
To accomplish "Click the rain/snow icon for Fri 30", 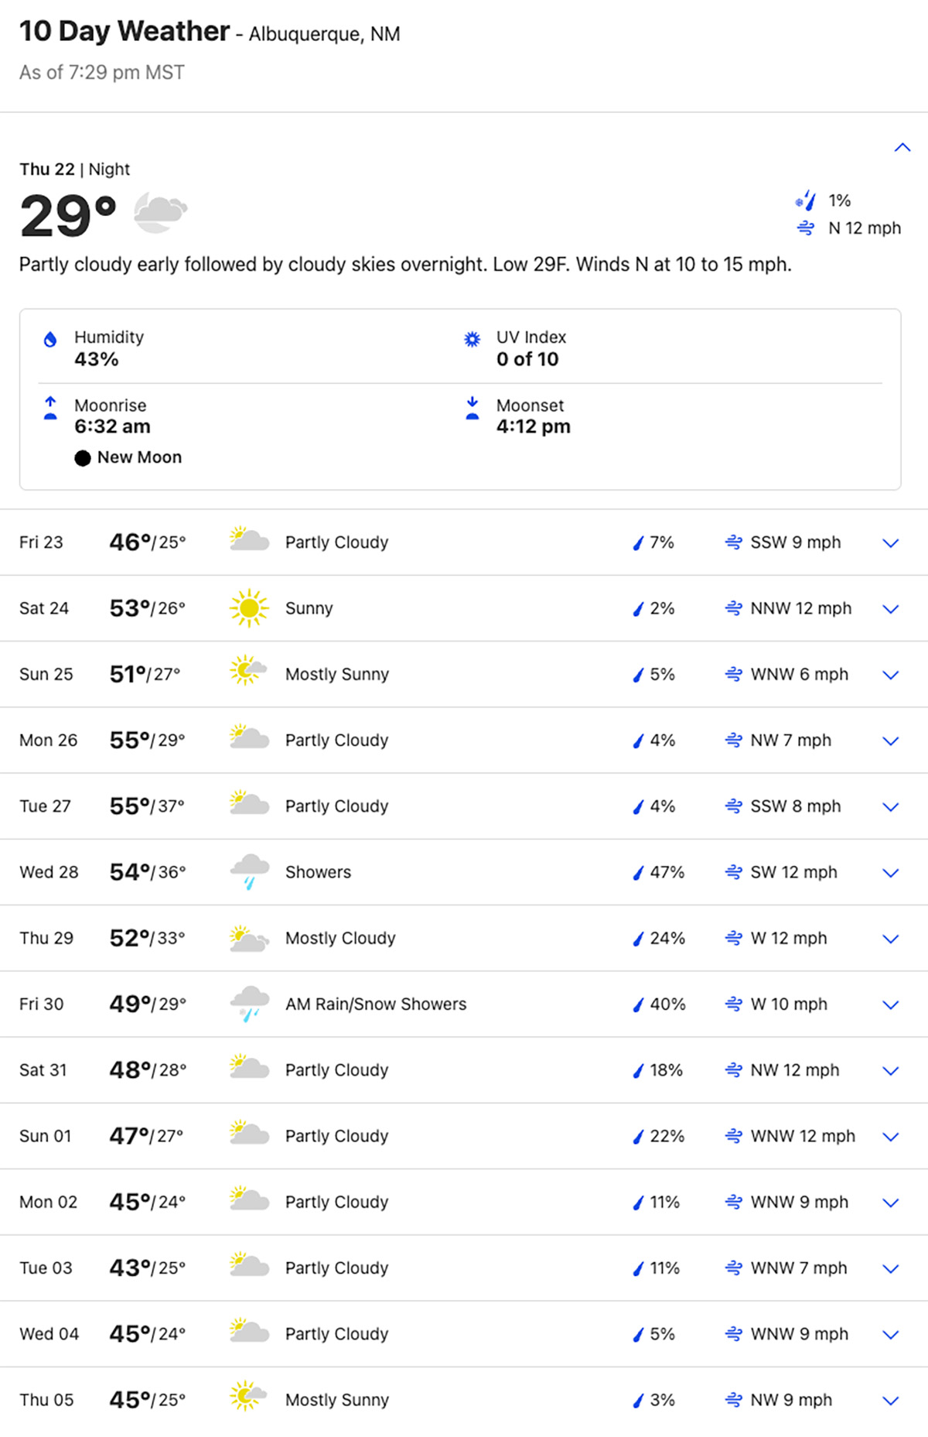I will click(x=249, y=1004).
